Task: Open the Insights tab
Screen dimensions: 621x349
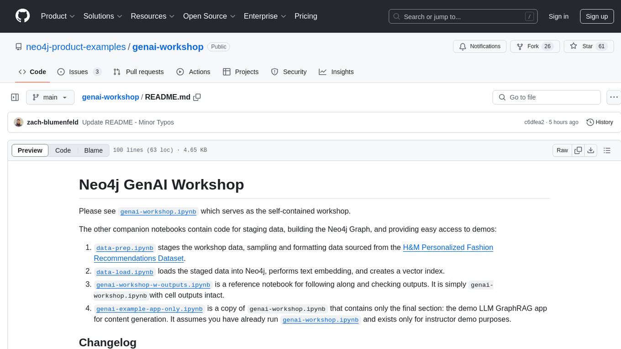Action: (x=336, y=72)
